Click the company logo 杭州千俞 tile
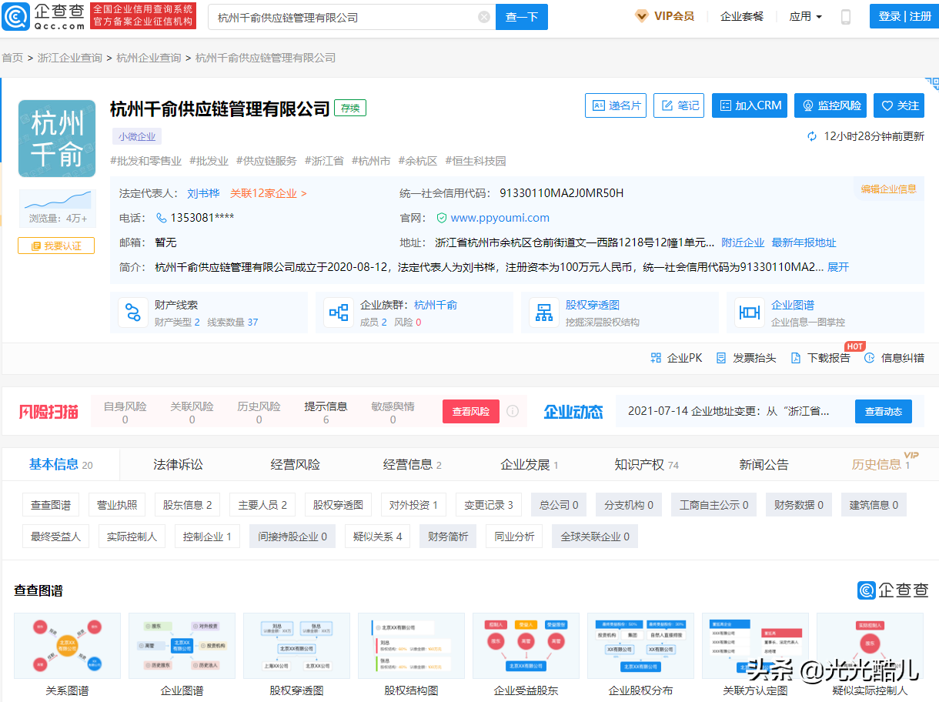Image resolution: width=939 pixels, height=702 pixels. pos(57,139)
